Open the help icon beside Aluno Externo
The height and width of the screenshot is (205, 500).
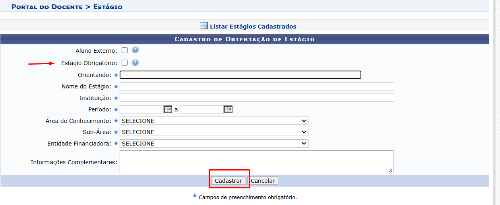coord(135,50)
